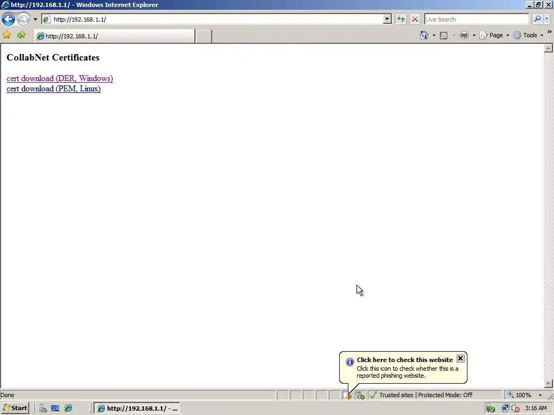Expand the Home button dropdown arrow

(434, 35)
